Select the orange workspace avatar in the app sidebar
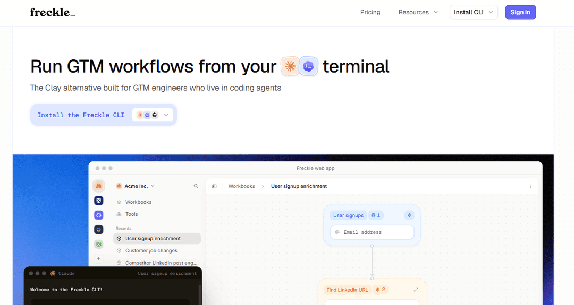Image resolution: width=574 pixels, height=305 pixels. click(x=98, y=186)
